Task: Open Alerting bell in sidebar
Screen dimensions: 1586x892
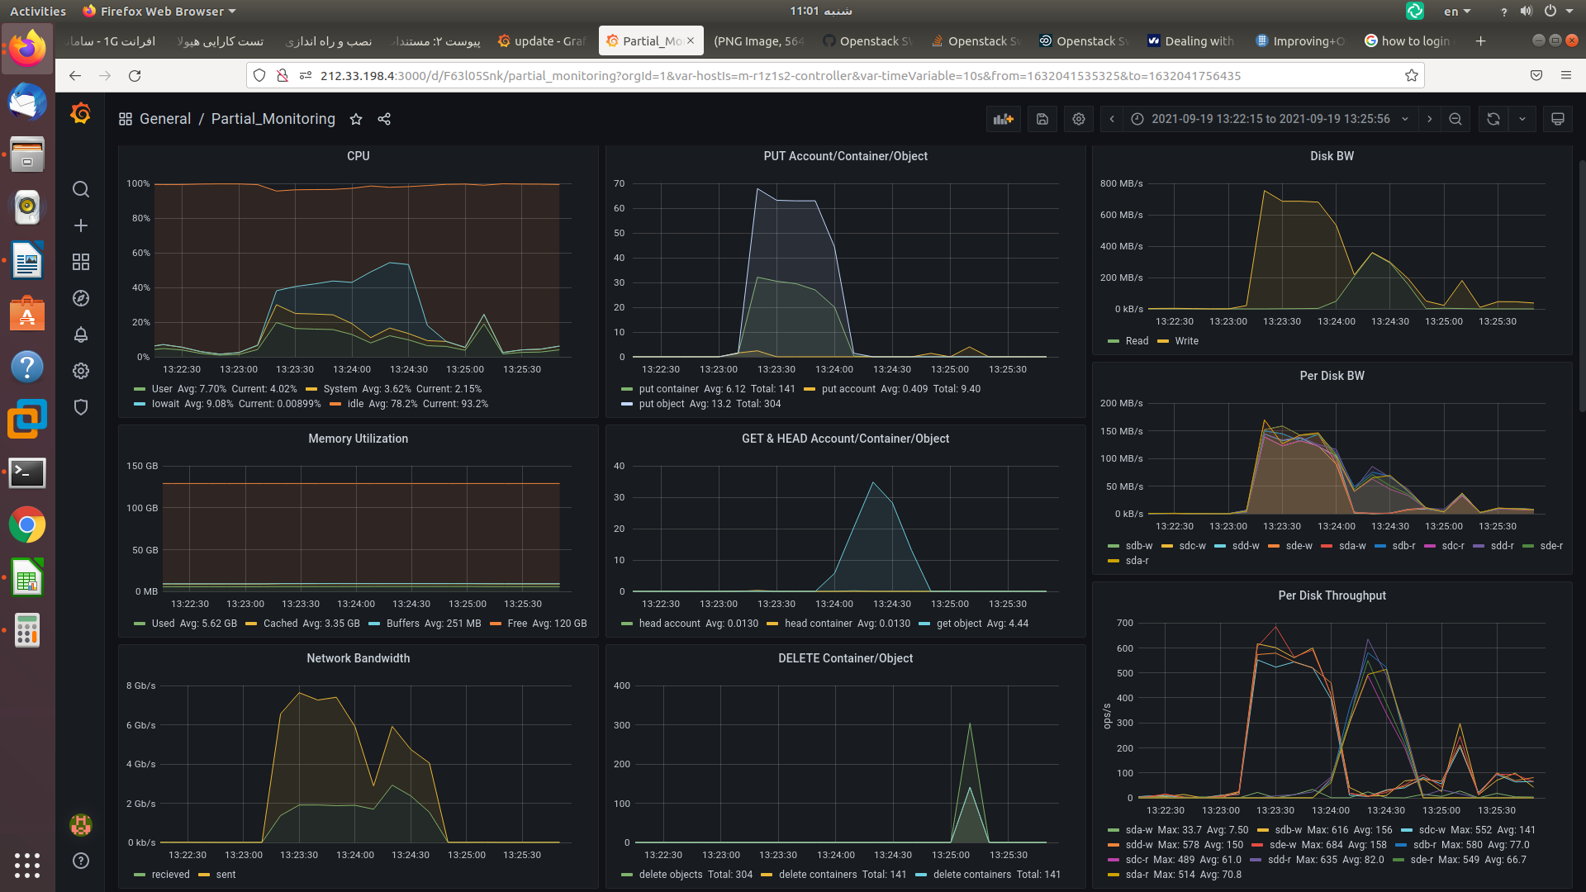Action: [x=81, y=334]
